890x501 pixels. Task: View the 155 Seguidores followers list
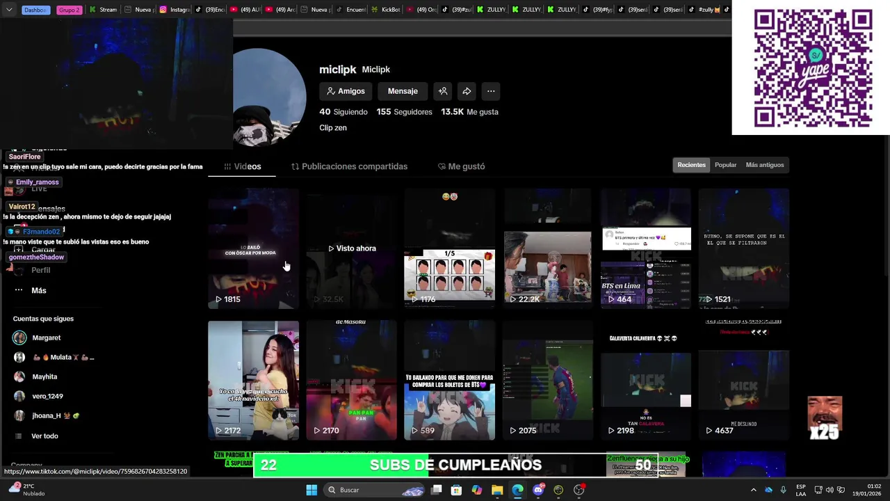(x=404, y=112)
